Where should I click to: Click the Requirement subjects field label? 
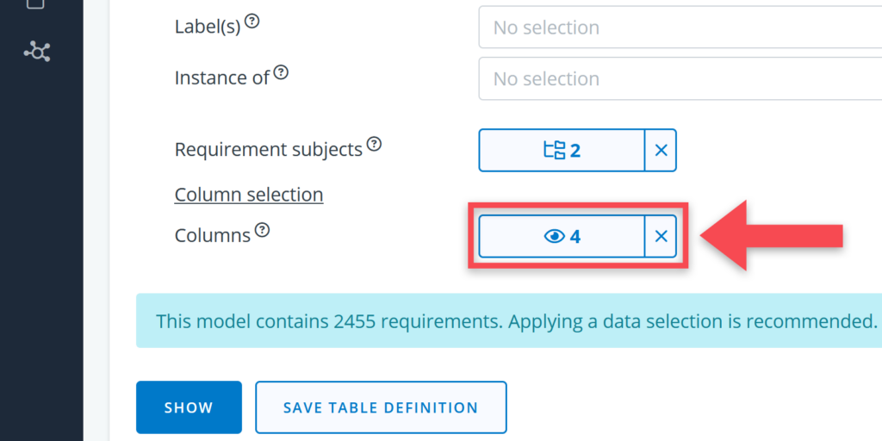pyautogui.click(x=268, y=149)
